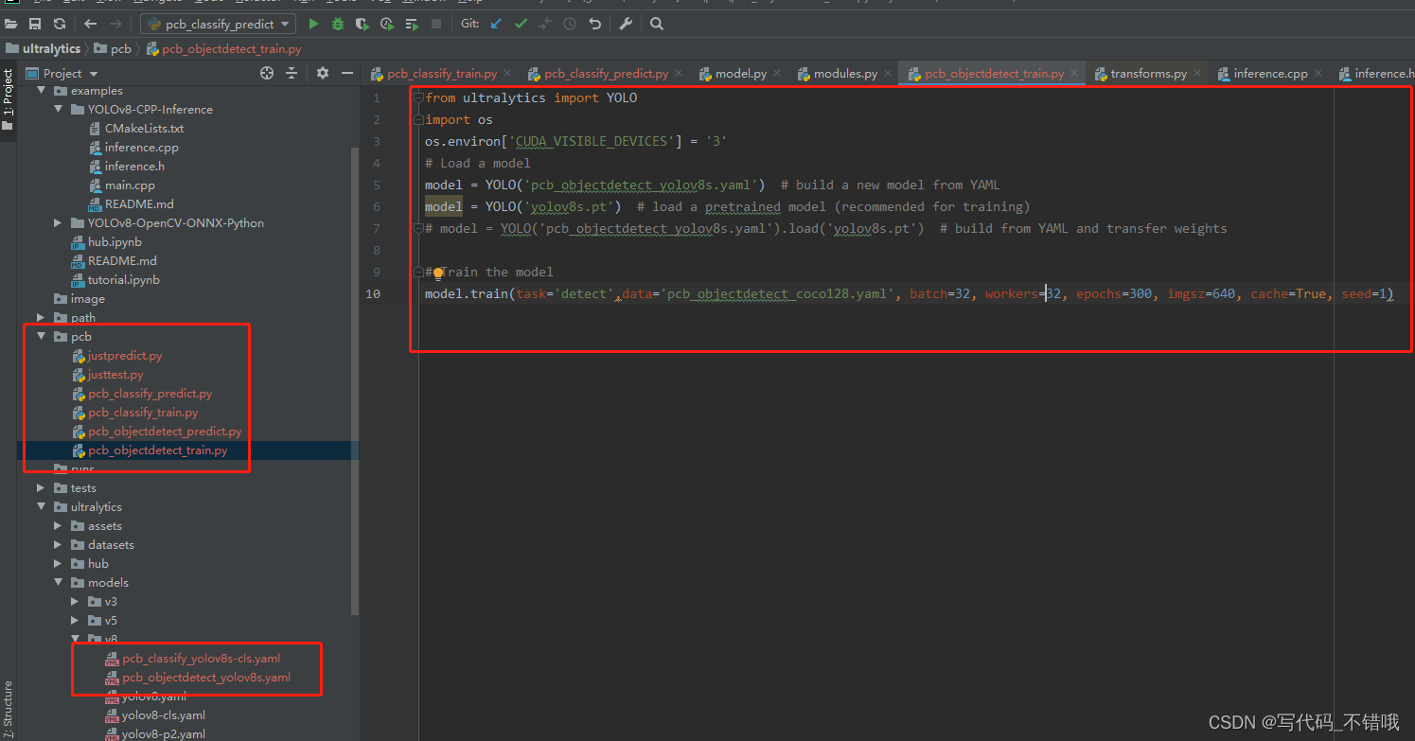The height and width of the screenshot is (741, 1415).
Task: Click the project tree vertical scrollbar
Action: tap(355, 379)
